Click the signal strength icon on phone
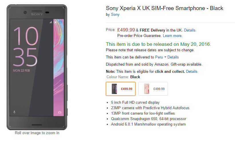235x143 pixels. click(x=51, y=22)
